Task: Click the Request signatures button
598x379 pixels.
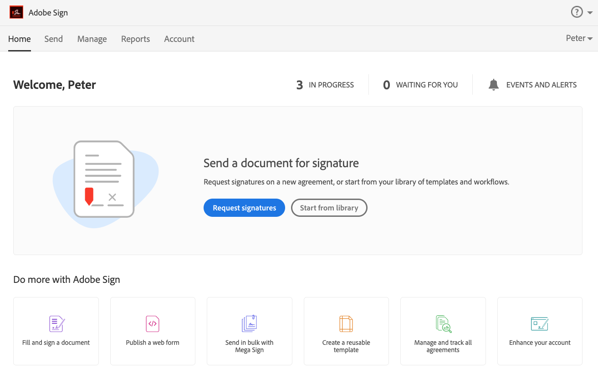Action: (x=244, y=208)
